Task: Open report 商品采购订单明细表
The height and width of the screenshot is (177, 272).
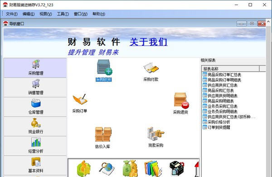Action: pos(222,80)
